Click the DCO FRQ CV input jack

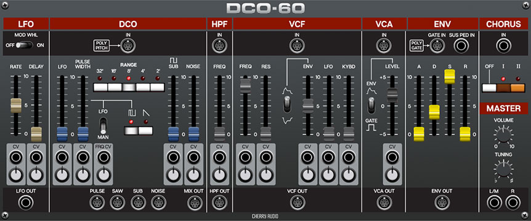[x=103, y=157]
